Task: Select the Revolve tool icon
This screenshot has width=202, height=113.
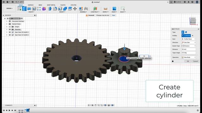Action: 29,9
